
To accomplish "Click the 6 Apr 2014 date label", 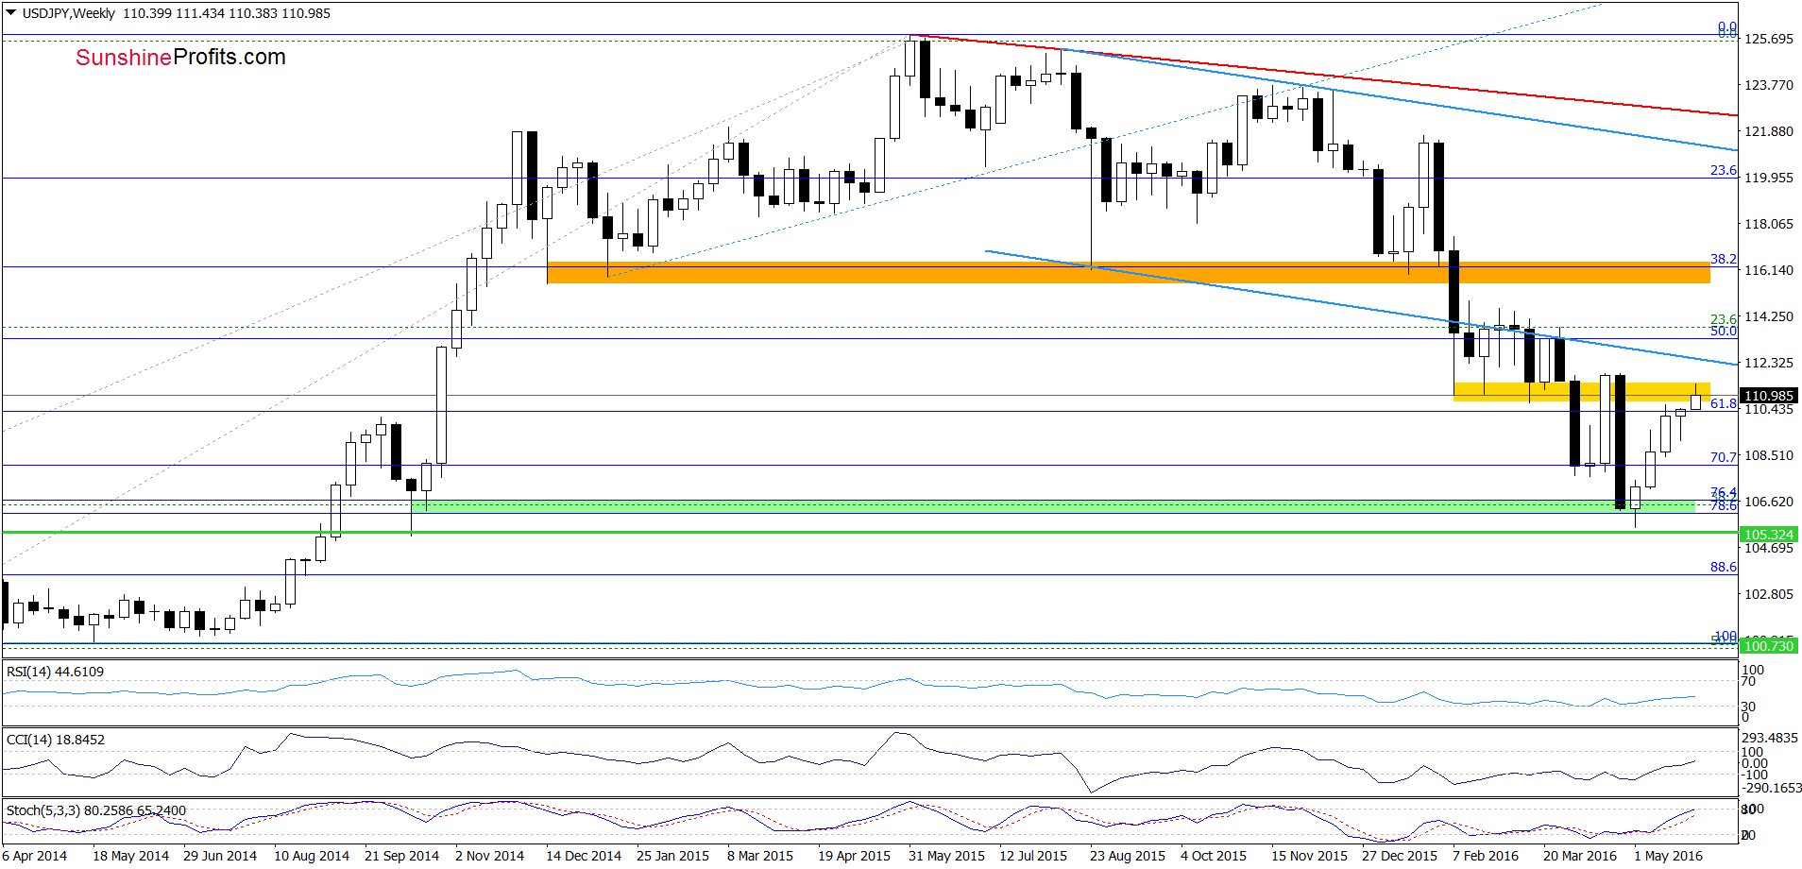I will [35, 856].
